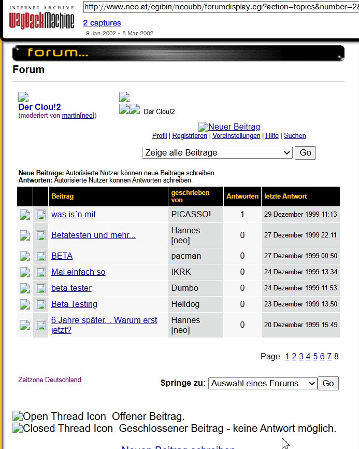Open the Voreinstellungen link

click(x=236, y=135)
